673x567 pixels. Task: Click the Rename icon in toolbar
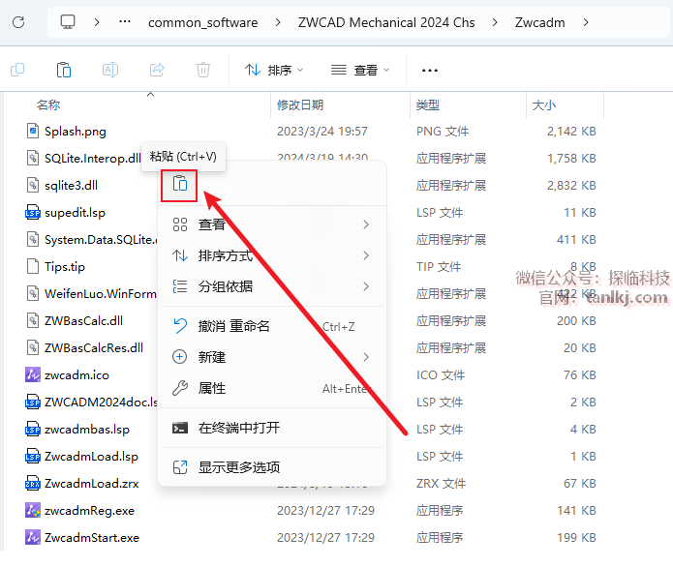pos(110,70)
